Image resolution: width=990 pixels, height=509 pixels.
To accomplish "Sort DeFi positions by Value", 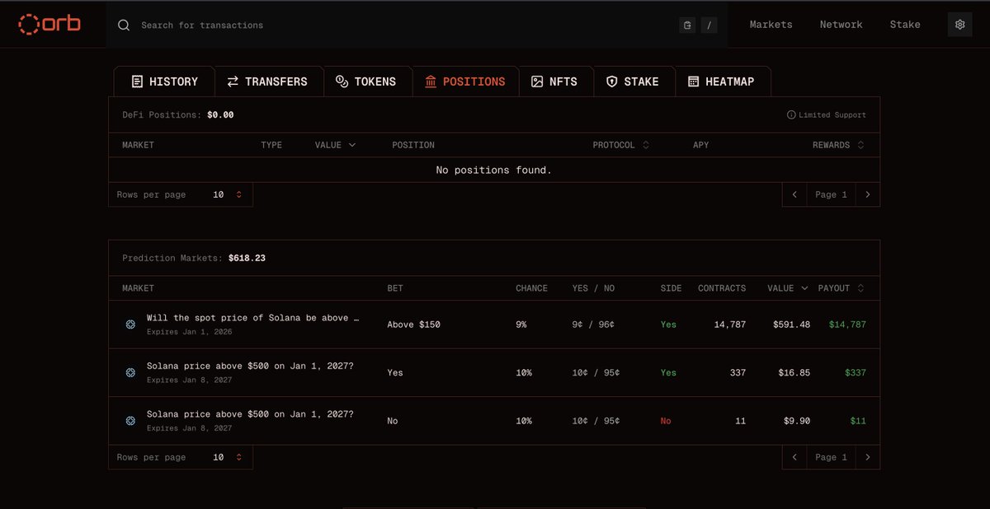I will [x=335, y=145].
